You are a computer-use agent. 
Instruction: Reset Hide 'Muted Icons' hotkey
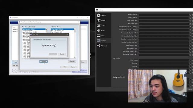coord(190,55)
